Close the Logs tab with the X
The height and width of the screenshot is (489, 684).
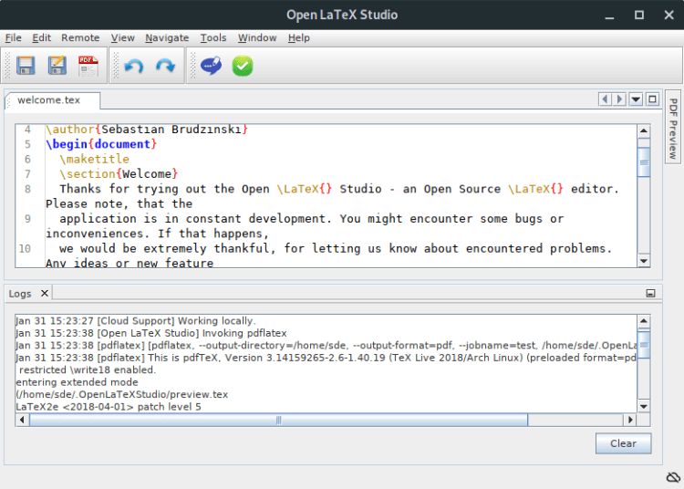tap(44, 293)
